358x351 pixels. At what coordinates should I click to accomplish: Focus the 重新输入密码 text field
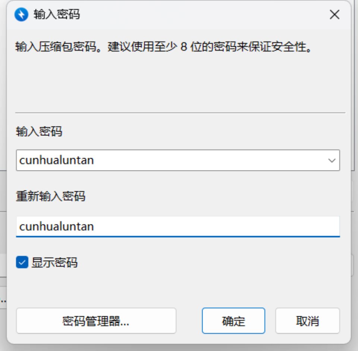[178, 226]
